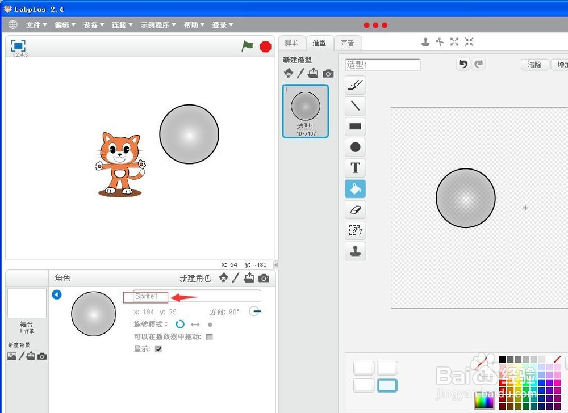
Task: Open the 示例程序 menu
Action: [158, 24]
